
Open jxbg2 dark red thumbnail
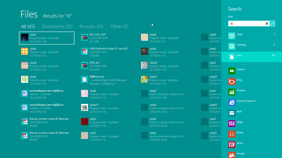click(84, 121)
